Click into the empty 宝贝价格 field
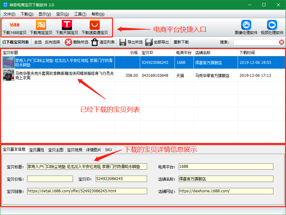The width and height of the screenshot is (286, 215). pyautogui.click(x=50, y=179)
